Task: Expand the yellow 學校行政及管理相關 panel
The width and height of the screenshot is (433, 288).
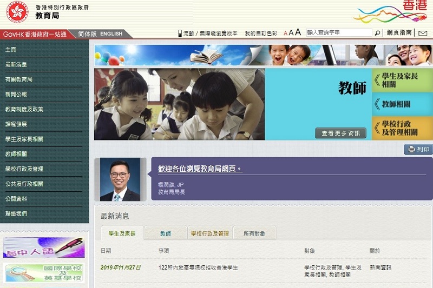Action: (x=402, y=128)
